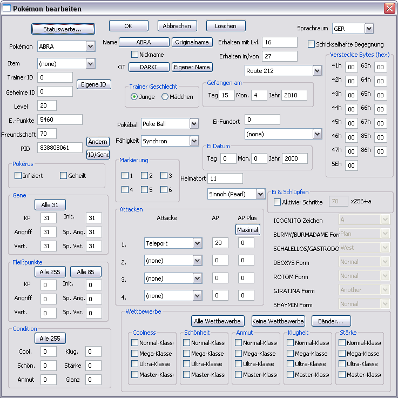Click Erhalten mit Lvl. field
Image resolution: width=398 pixels, height=398 pixels.
point(280,42)
